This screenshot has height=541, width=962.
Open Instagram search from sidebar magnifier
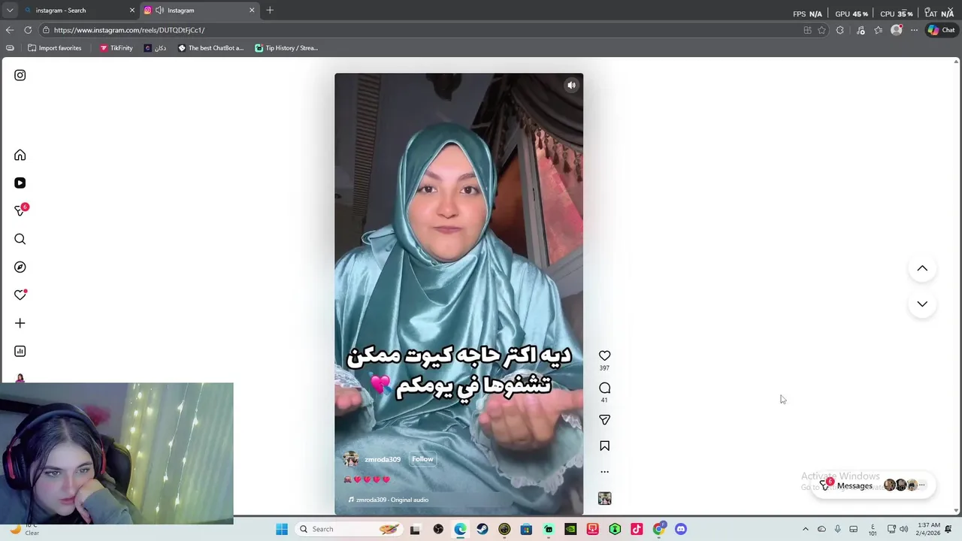pyautogui.click(x=20, y=239)
